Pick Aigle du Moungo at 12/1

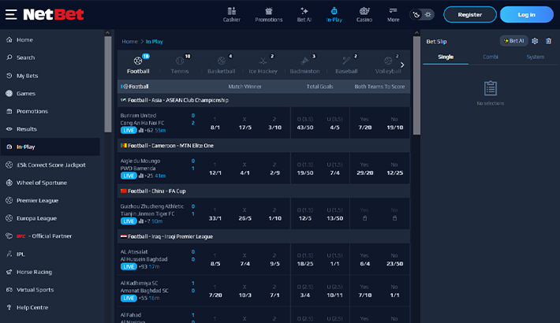215,169
